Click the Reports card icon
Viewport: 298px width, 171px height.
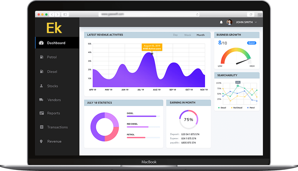42,113
